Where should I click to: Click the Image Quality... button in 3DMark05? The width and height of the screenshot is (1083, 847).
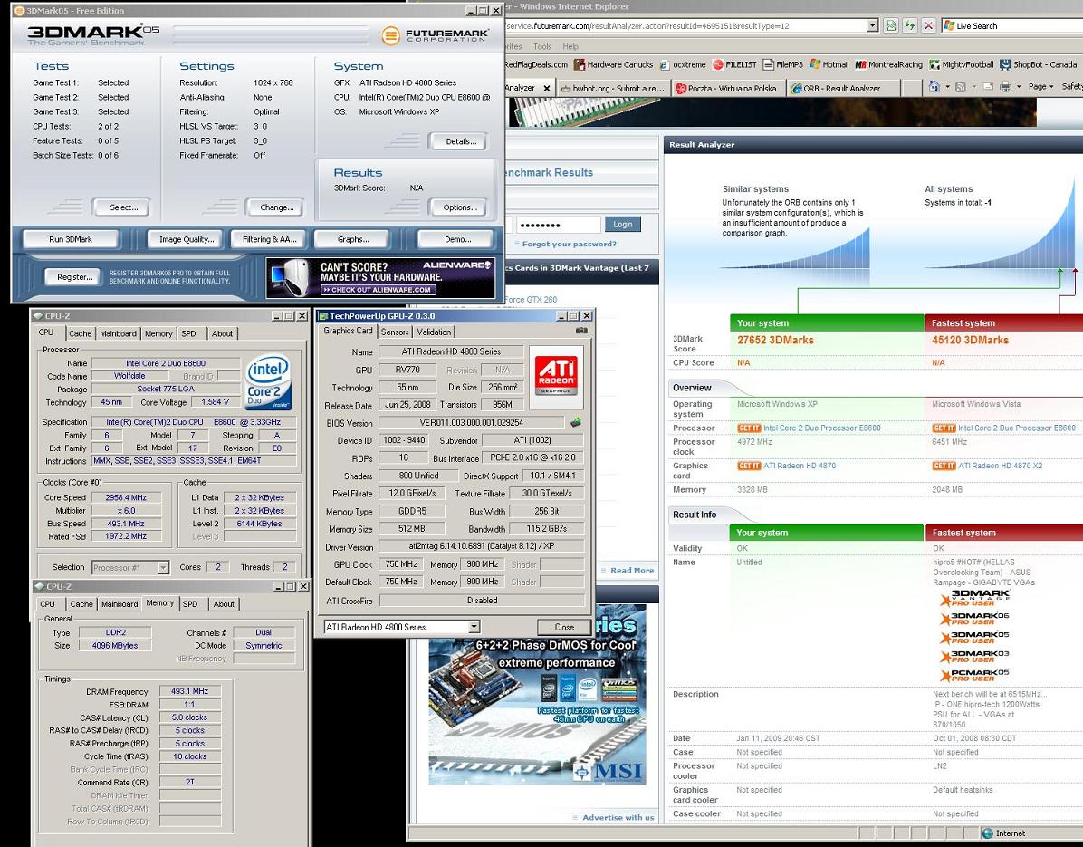187,239
